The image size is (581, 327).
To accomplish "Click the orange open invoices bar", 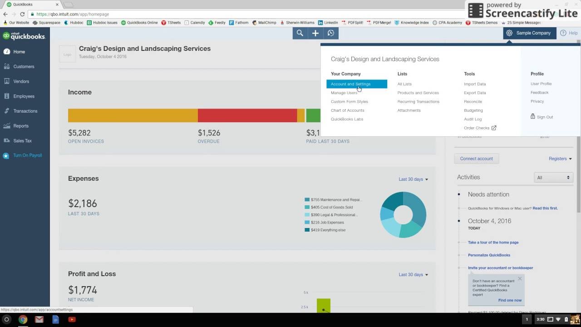I will pyautogui.click(x=133, y=115).
